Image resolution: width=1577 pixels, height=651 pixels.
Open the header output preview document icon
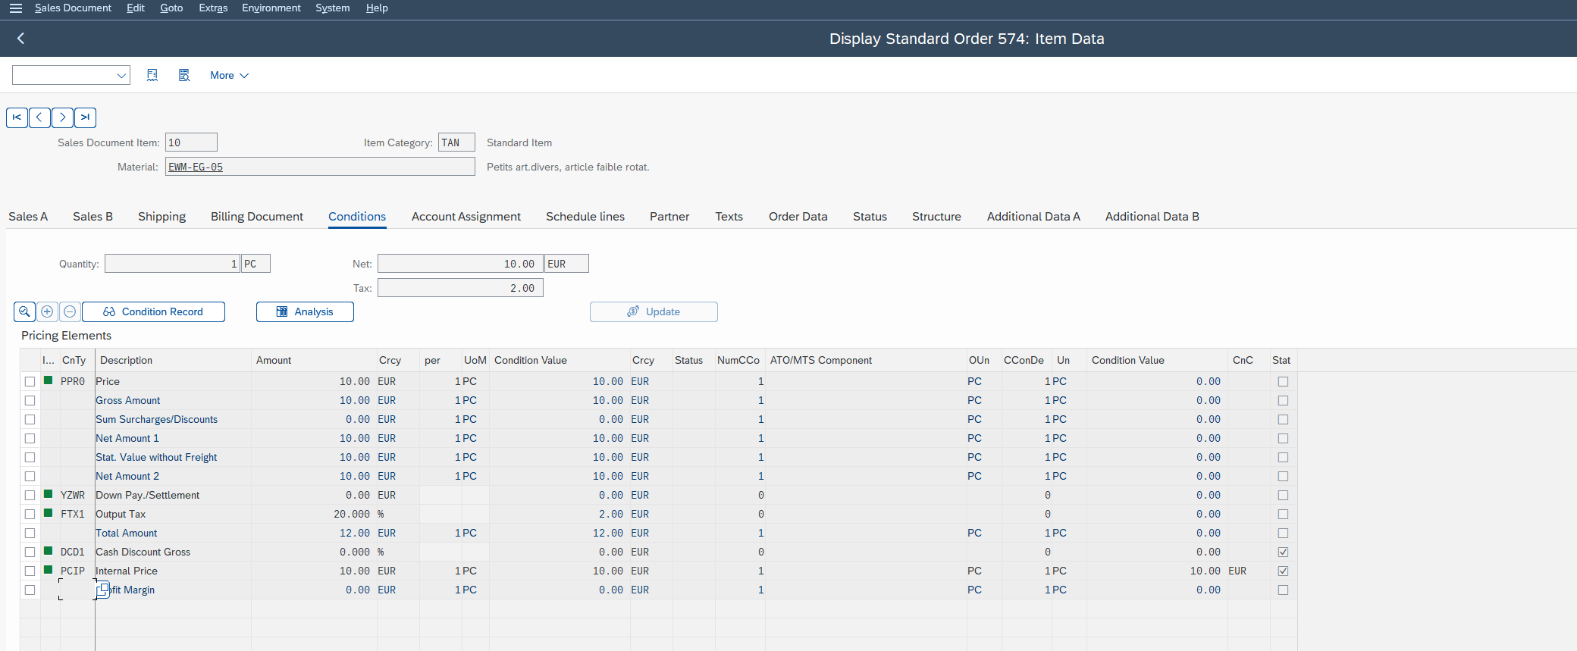[152, 75]
